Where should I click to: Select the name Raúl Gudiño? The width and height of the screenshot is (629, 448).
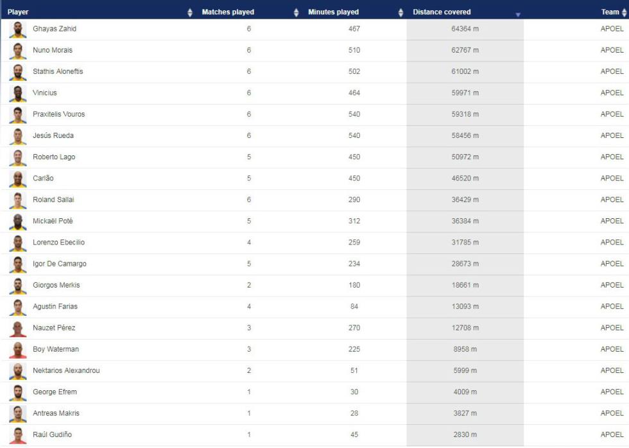(x=53, y=435)
